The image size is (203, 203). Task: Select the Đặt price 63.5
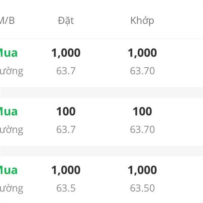coord(66,188)
